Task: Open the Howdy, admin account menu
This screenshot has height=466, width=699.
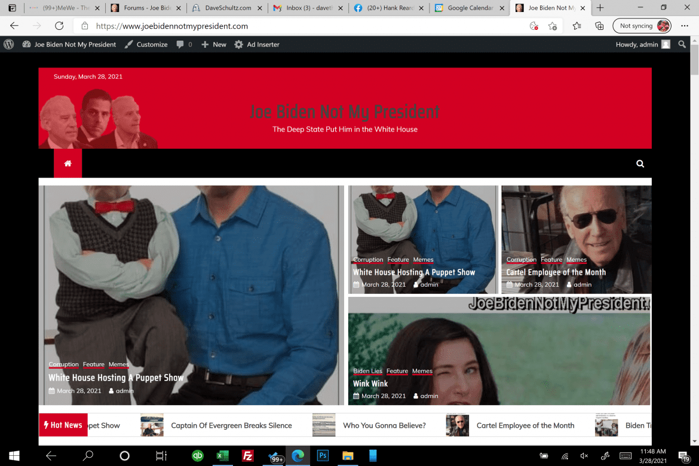Action: tap(643, 44)
